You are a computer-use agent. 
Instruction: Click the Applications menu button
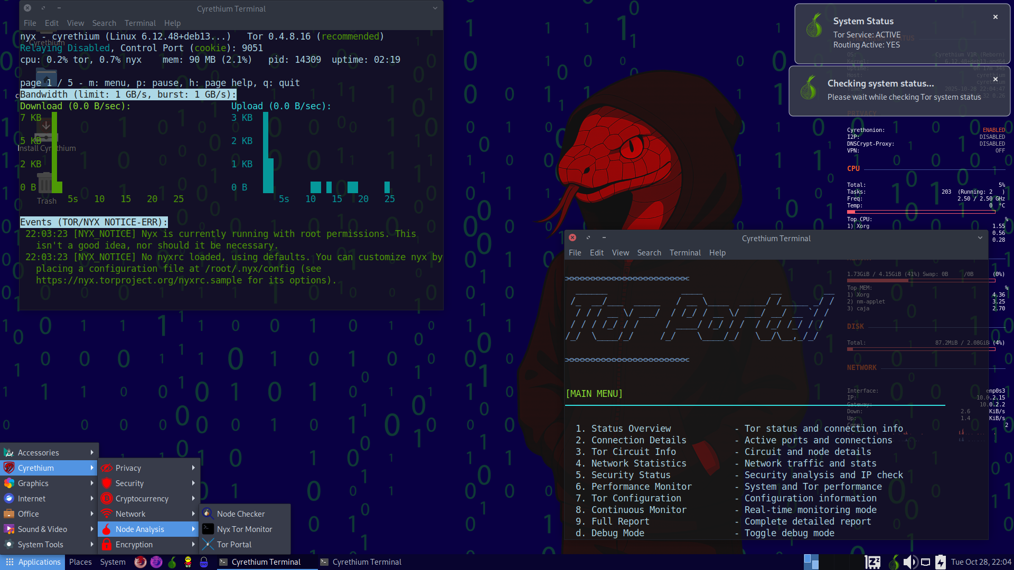pyautogui.click(x=33, y=562)
